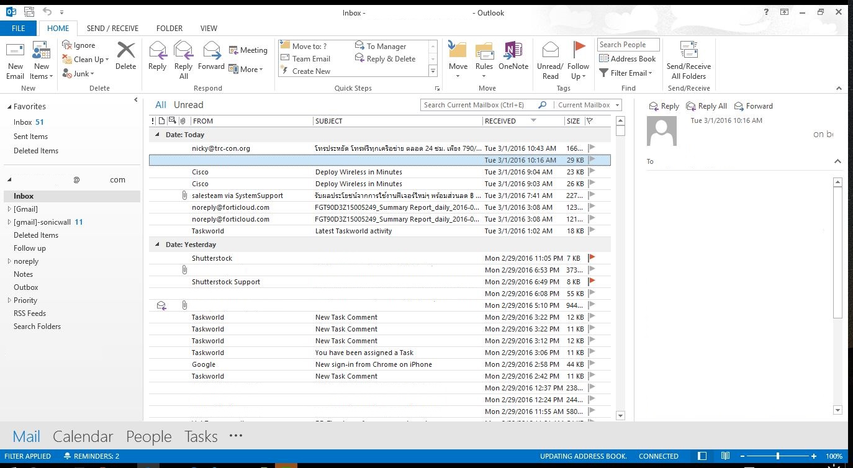Screen dimensions: 853x468
Task: Click in Search Current Mailbox field
Action: 479,105
